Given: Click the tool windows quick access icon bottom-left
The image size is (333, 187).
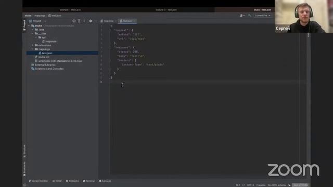Looking at the screenshot, I should [x=25, y=185].
